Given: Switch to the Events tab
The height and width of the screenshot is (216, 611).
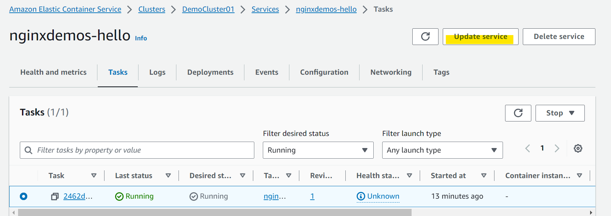Looking at the screenshot, I should pos(267,72).
